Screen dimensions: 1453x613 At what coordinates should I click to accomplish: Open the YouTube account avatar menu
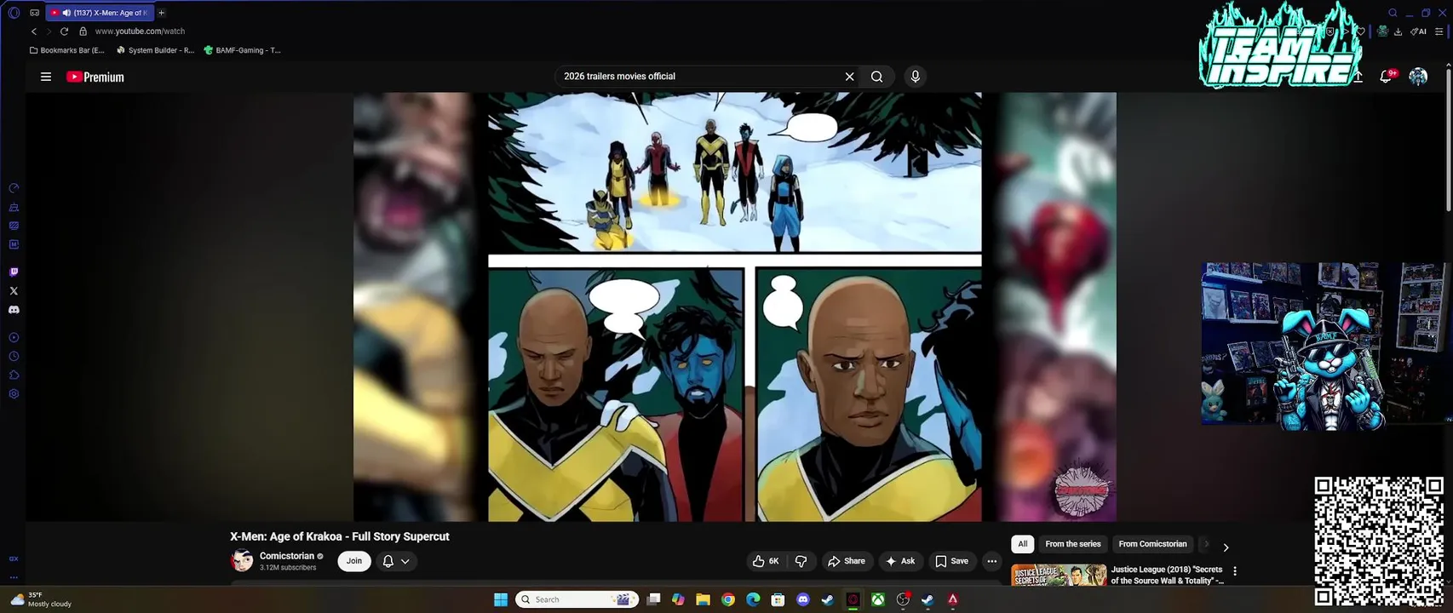tap(1418, 77)
